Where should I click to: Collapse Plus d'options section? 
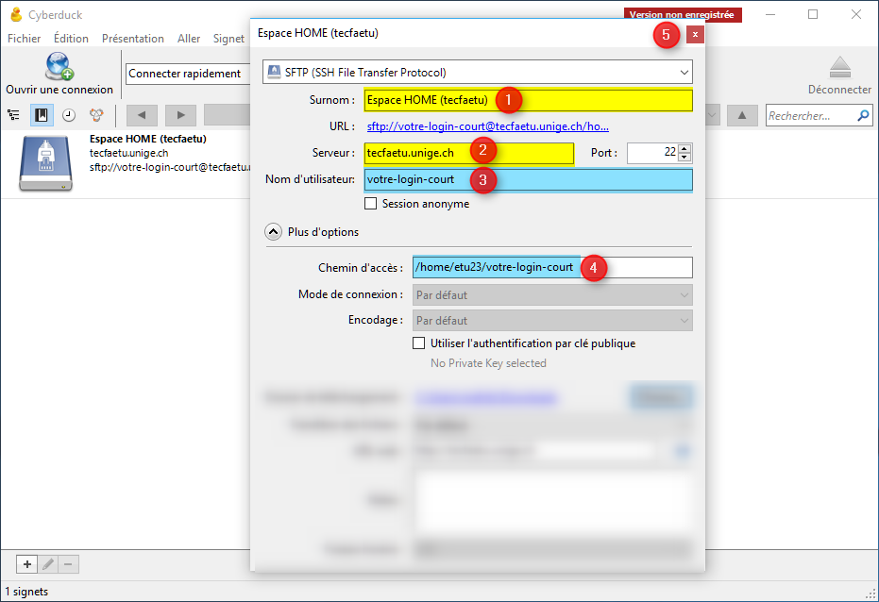pyautogui.click(x=273, y=232)
